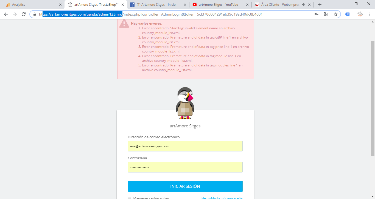This screenshot has width=375, height=199.
Task: Close the artAmore Sitges - YouTube tab
Action: [247, 5]
